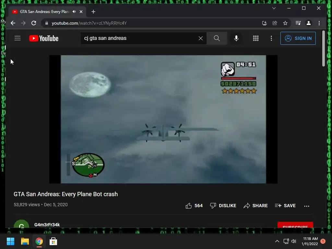
Task: Select the GTA San Andreas: Every Plane tab
Action: (44, 12)
